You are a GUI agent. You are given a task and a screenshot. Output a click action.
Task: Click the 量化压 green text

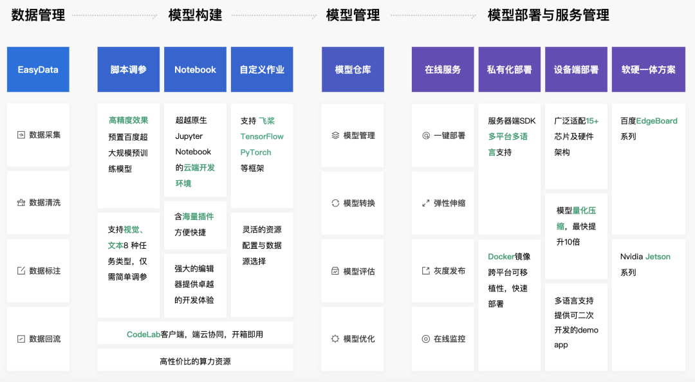[584, 210]
